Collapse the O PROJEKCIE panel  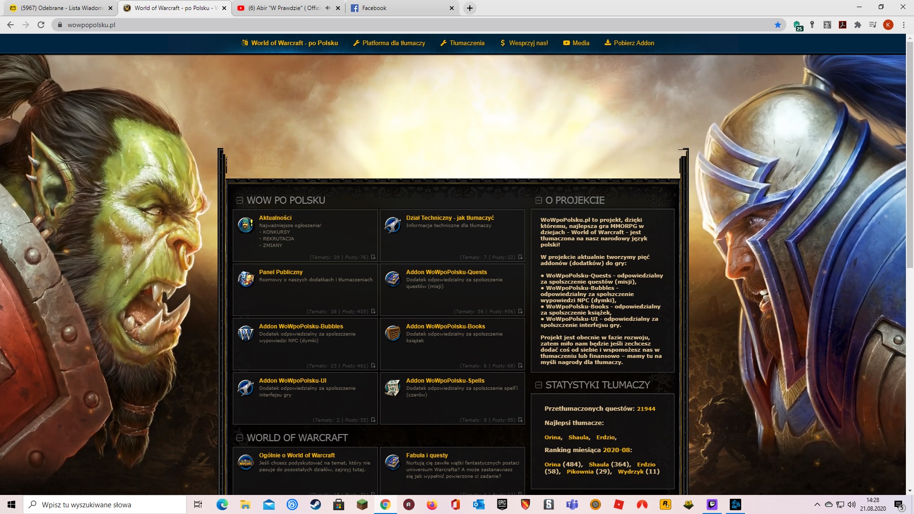click(x=539, y=200)
